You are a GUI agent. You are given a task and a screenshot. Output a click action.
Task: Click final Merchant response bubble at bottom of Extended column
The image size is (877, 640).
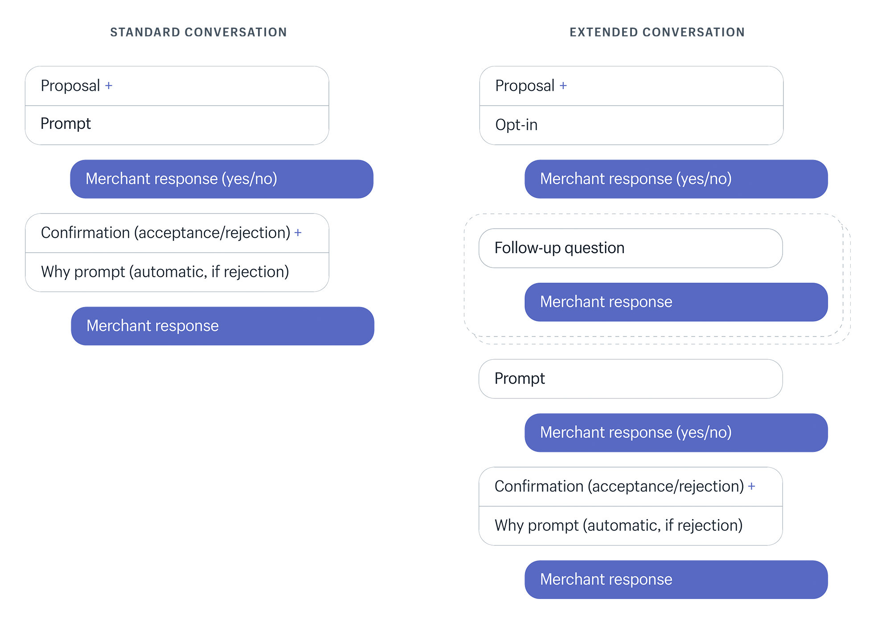pyautogui.click(x=676, y=579)
